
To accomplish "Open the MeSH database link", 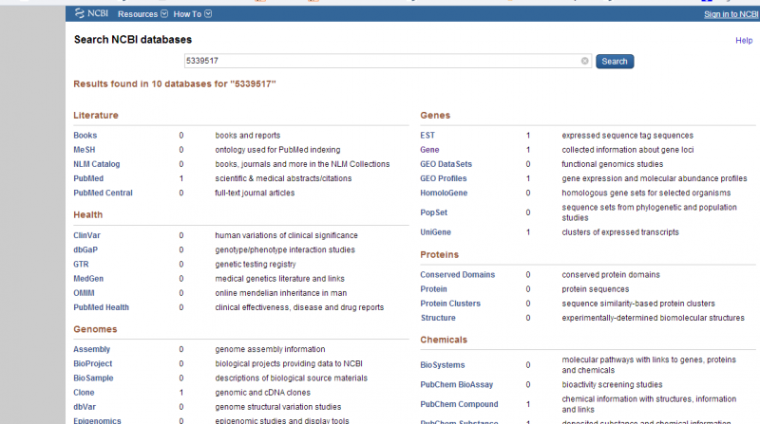I will tap(85, 150).
